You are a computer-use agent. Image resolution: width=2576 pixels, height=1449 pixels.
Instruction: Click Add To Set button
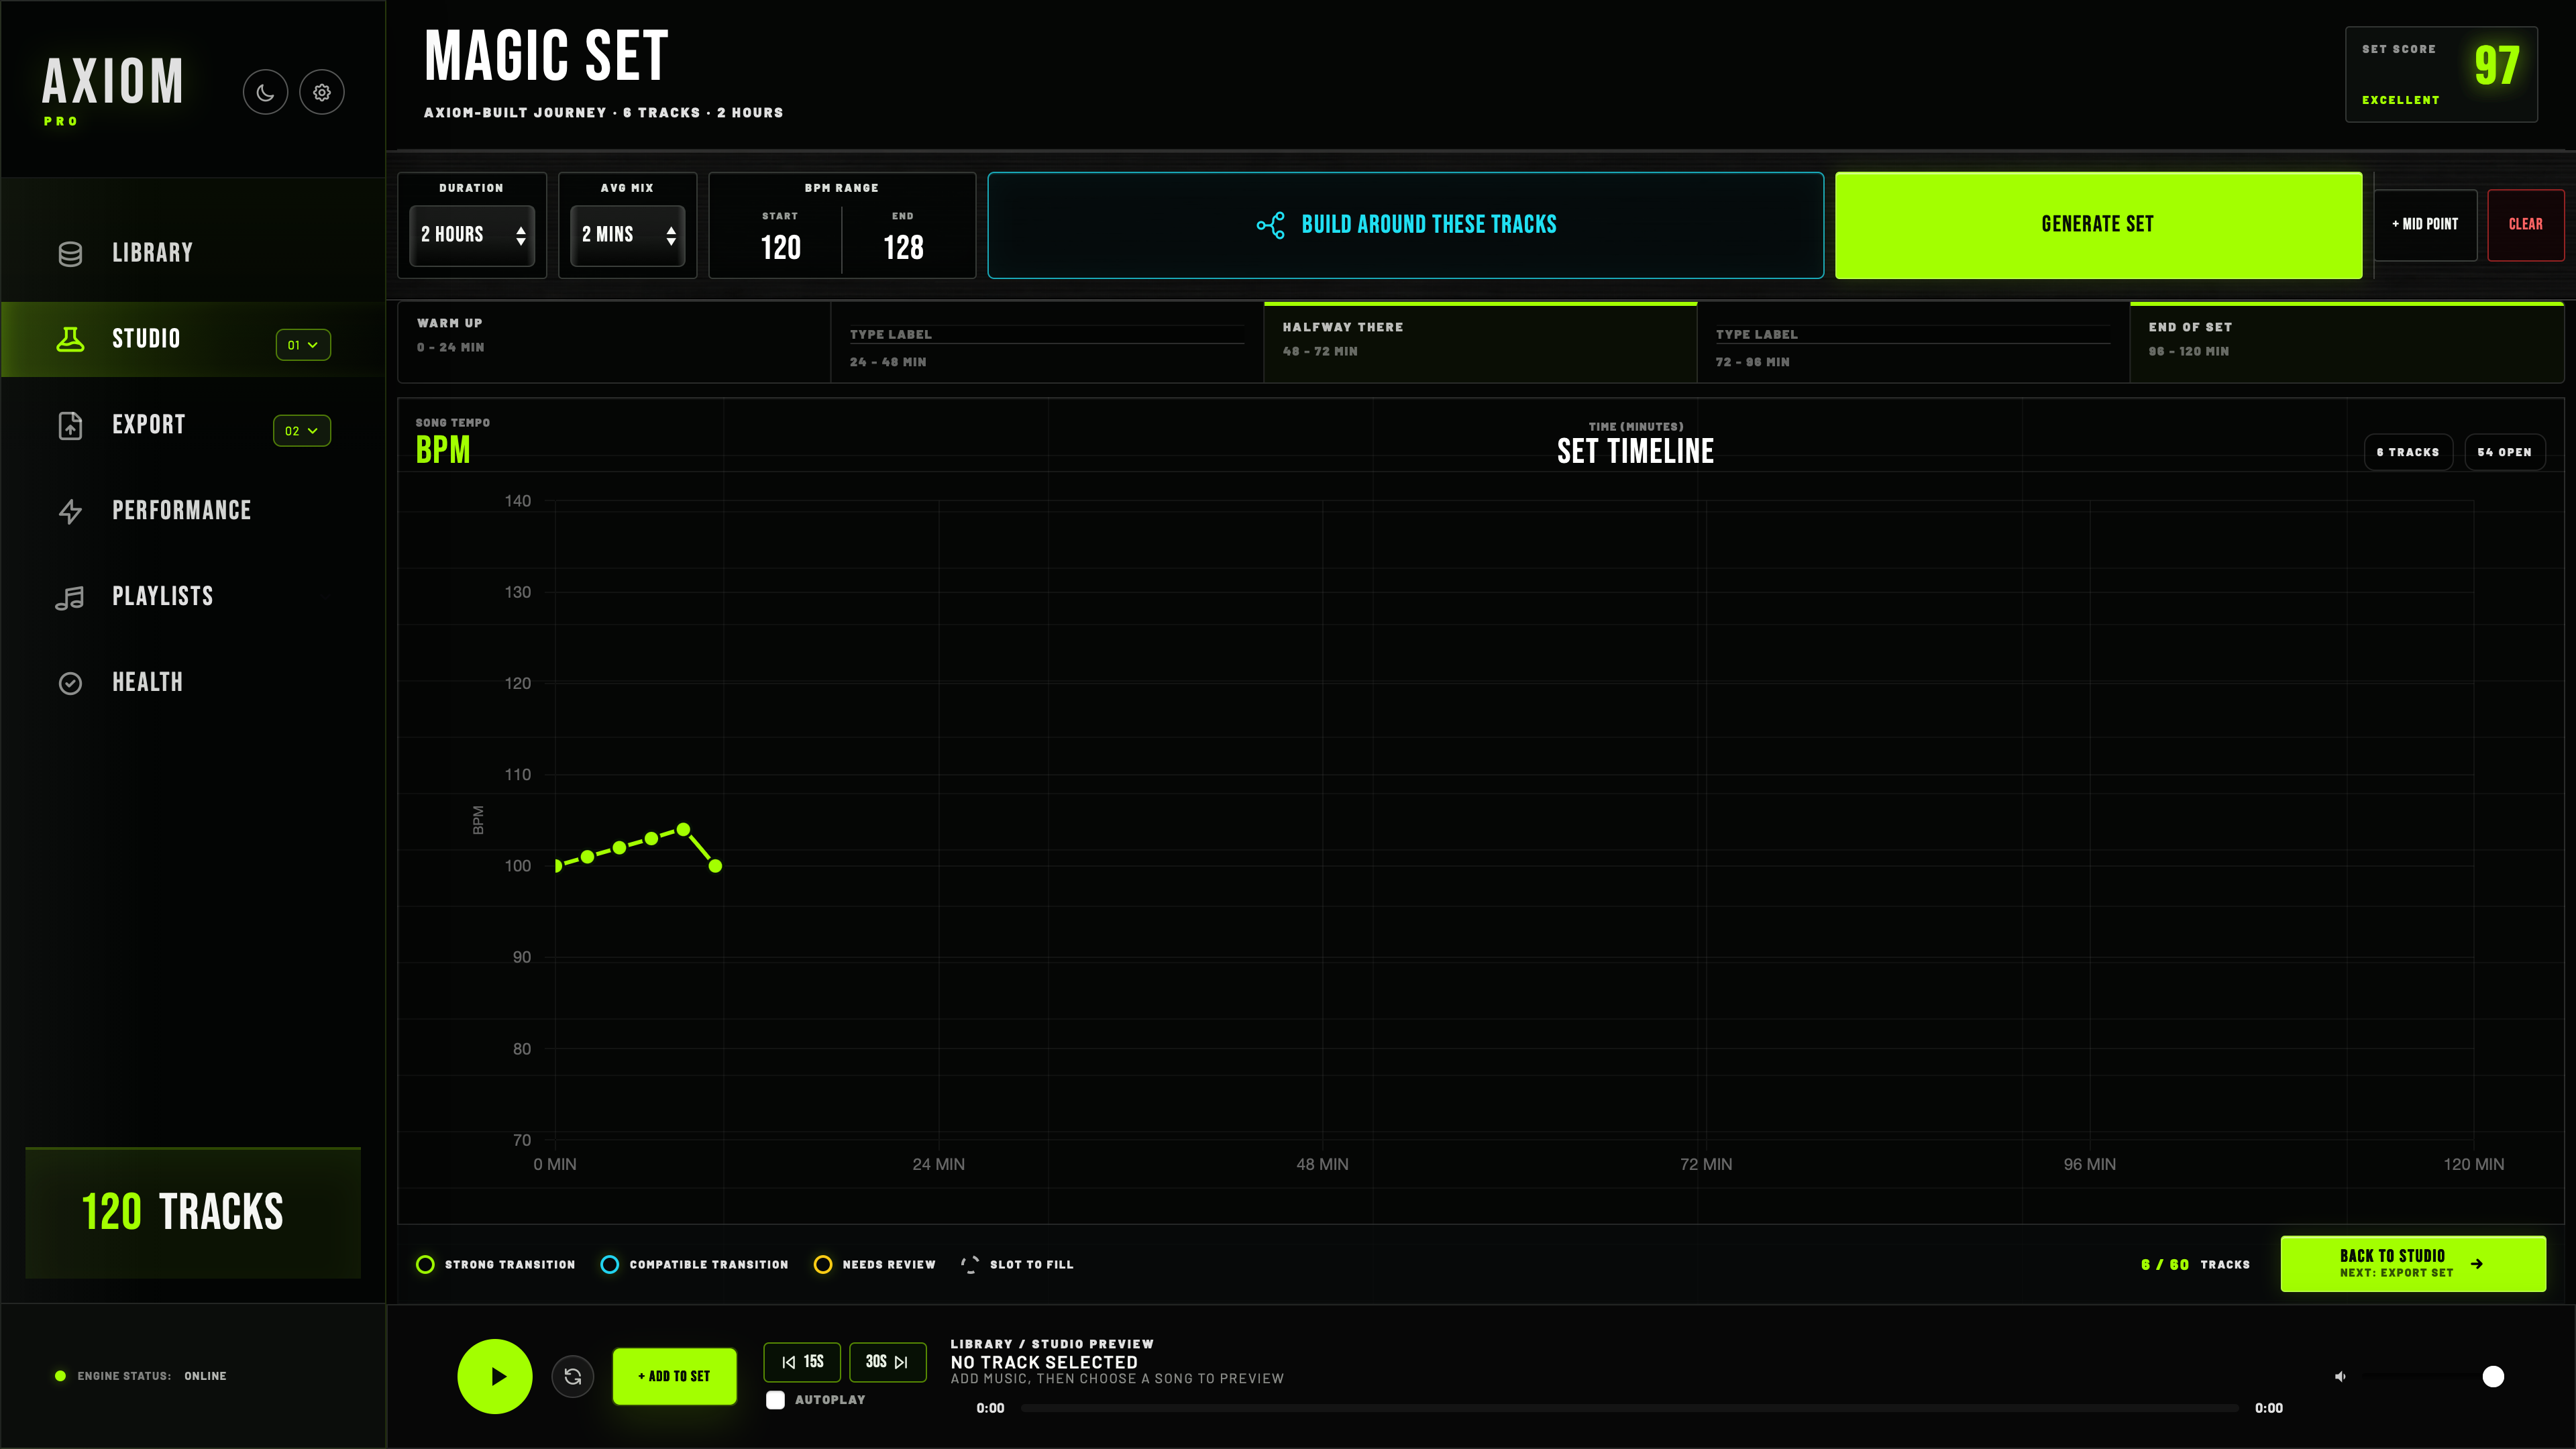pos(675,1376)
